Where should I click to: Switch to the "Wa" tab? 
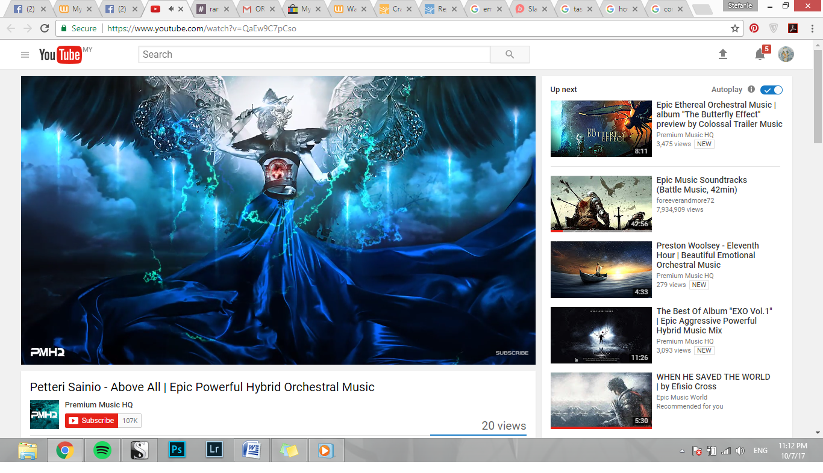[x=351, y=9]
